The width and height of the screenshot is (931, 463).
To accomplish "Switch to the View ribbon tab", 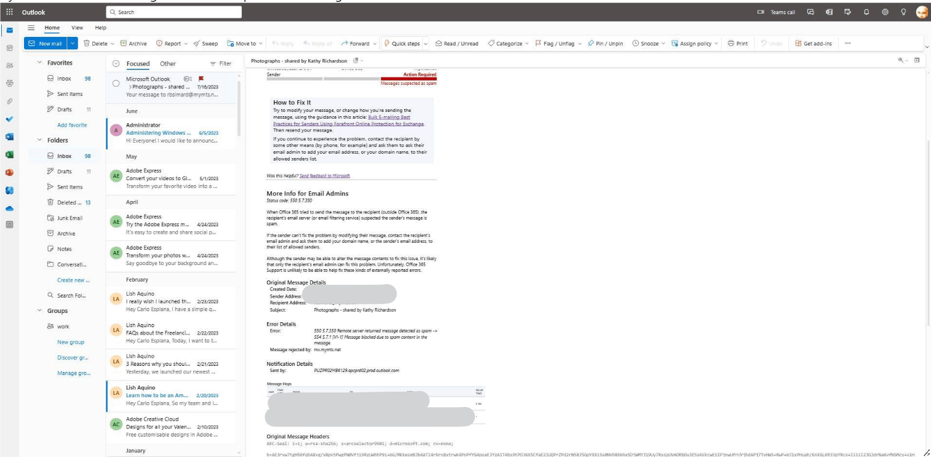I will [x=77, y=28].
